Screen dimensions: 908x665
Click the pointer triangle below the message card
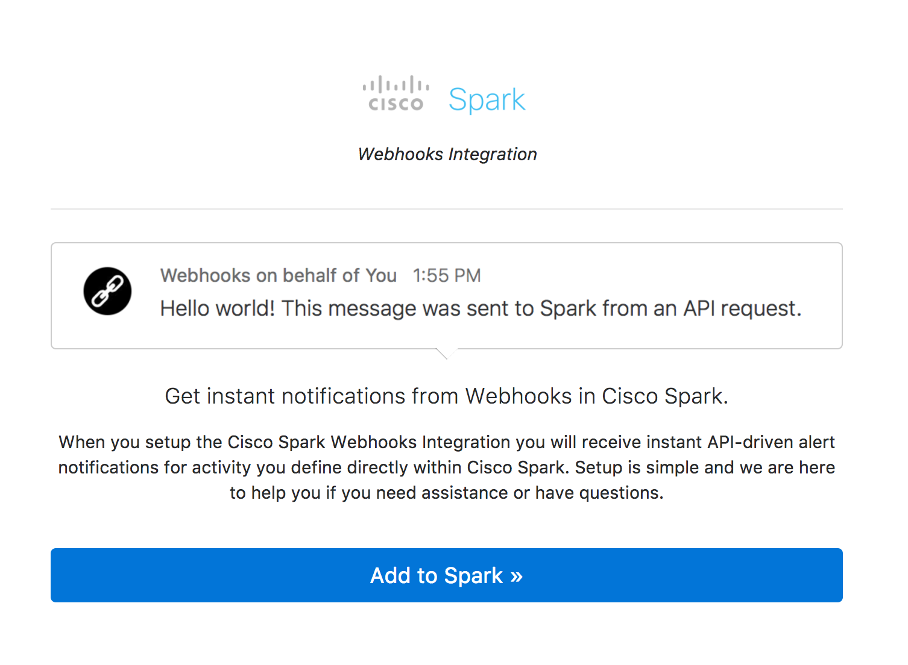tap(446, 354)
